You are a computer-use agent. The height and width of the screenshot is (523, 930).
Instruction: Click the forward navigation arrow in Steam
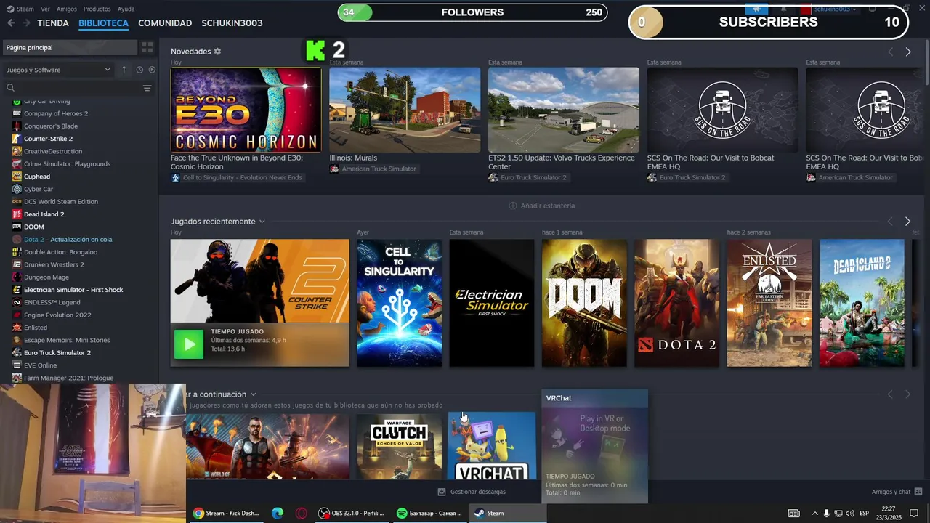pos(26,23)
